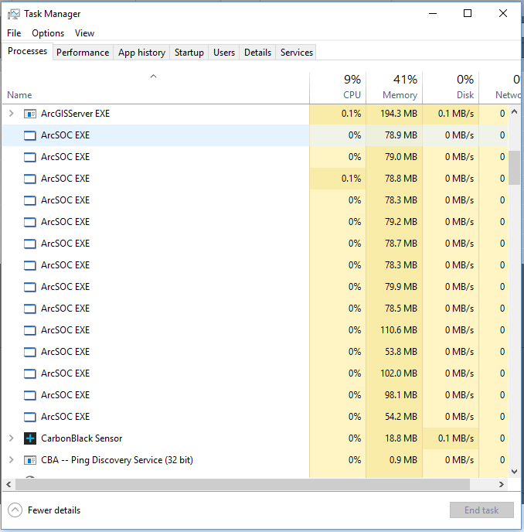The height and width of the screenshot is (532, 524).
Task: Click the CarbonBlack Sensor process icon
Action: 30,438
